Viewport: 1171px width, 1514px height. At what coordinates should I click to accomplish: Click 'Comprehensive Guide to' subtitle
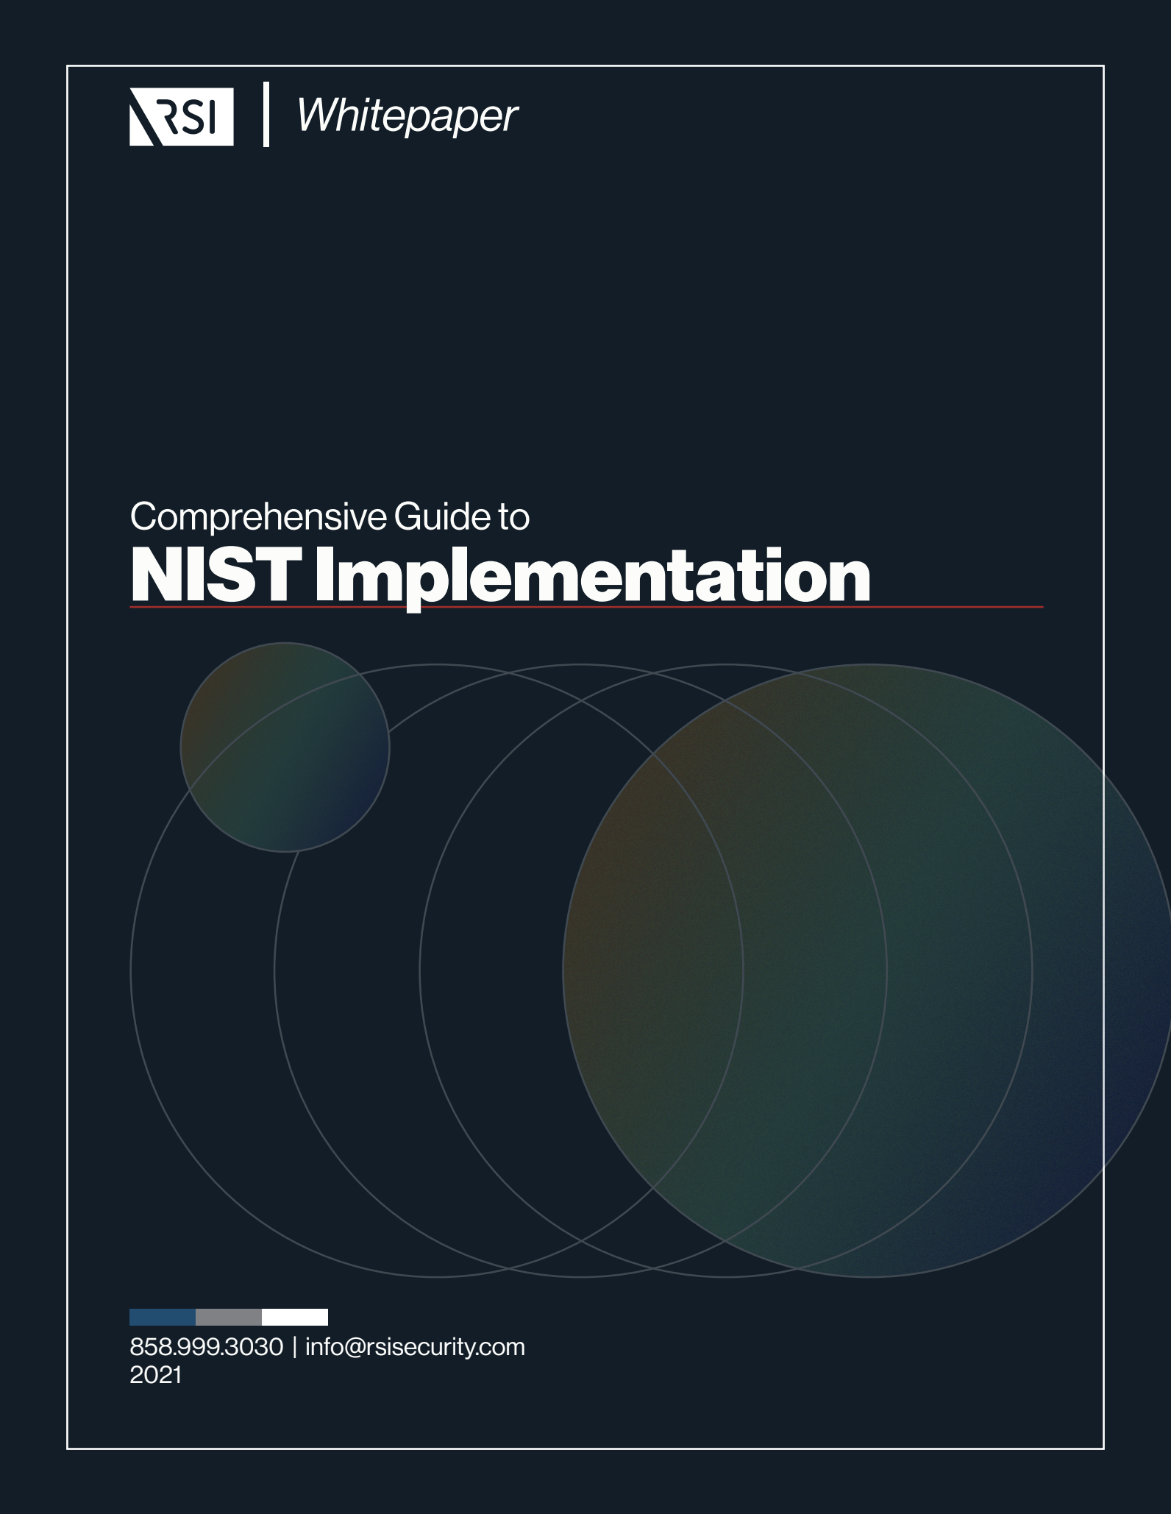pos(330,517)
